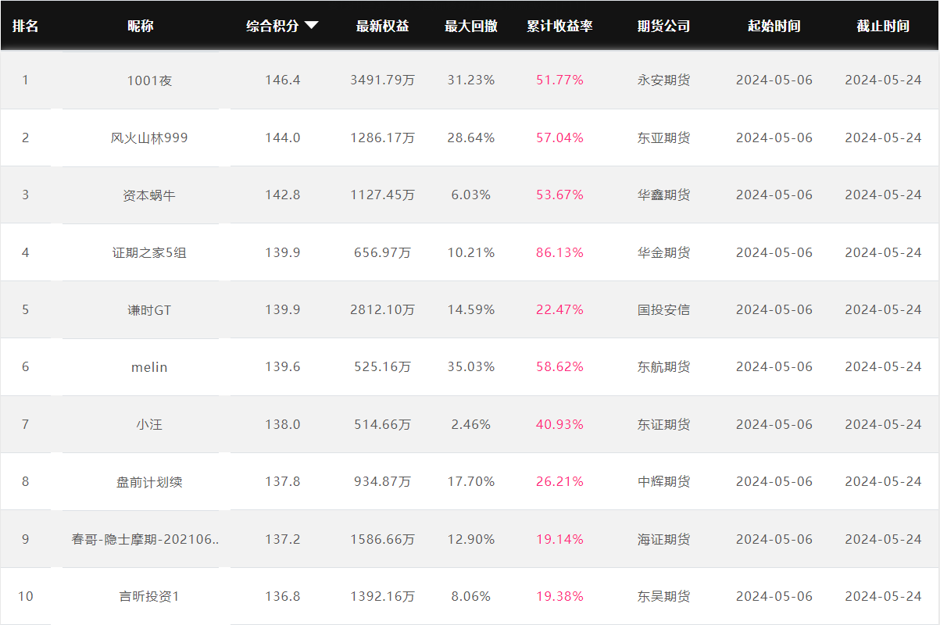Screen dimensions: 940x625
Task: Click futures company 东航期货
Action: [x=663, y=366]
